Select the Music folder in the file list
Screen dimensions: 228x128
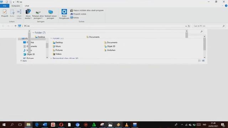(x=57, y=46)
